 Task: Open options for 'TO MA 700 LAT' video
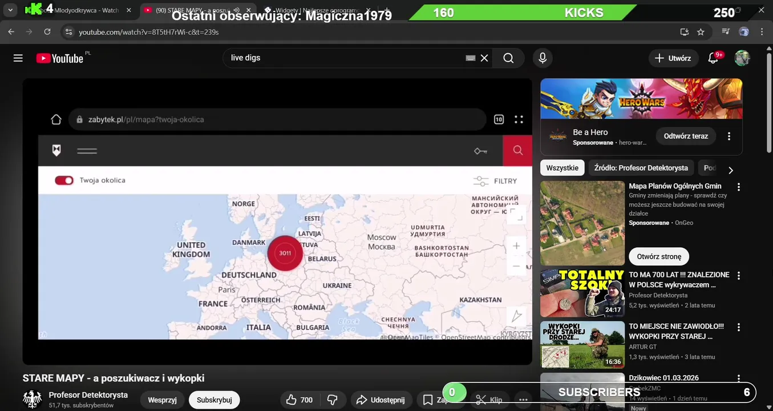coord(739,276)
